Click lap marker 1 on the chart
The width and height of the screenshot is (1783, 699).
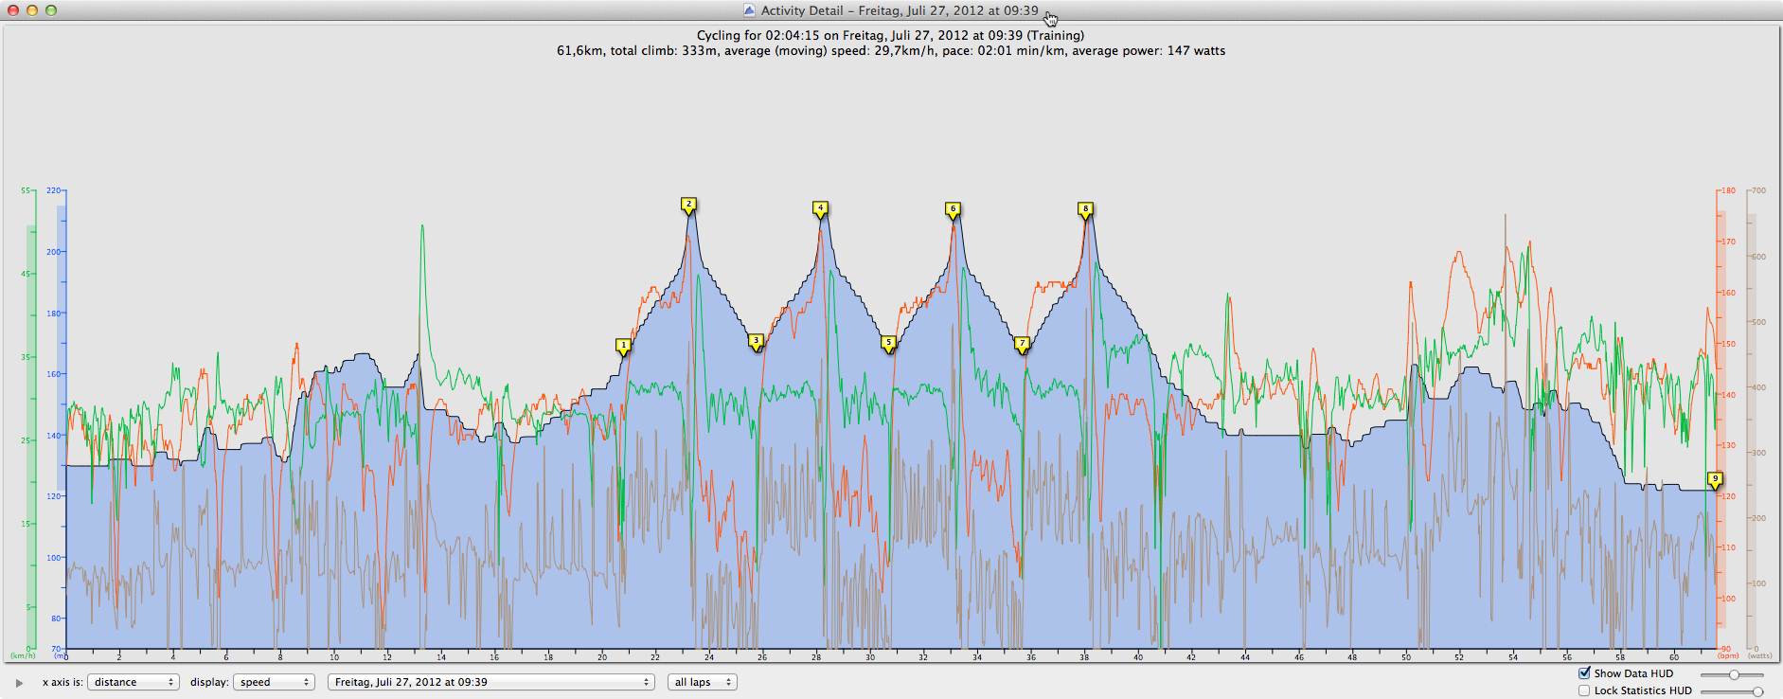point(623,346)
